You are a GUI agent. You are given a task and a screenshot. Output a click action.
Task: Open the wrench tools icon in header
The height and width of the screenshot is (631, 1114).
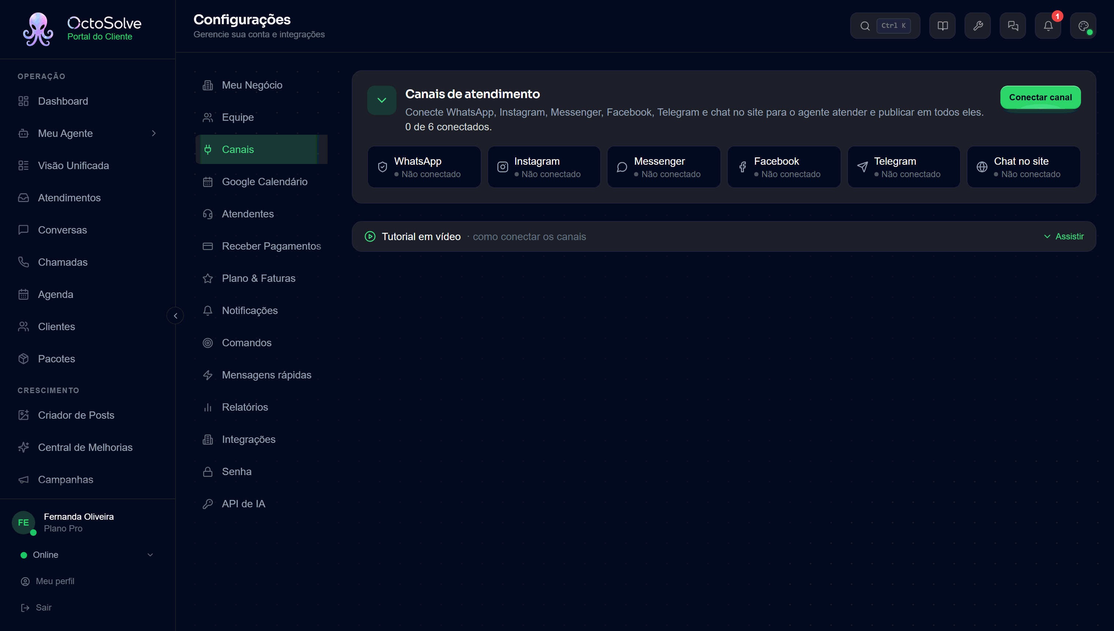(x=977, y=26)
